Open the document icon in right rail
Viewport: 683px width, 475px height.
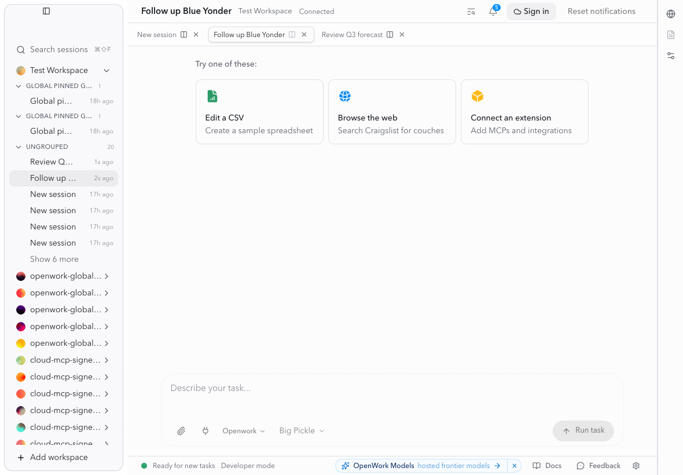click(671, 35)
